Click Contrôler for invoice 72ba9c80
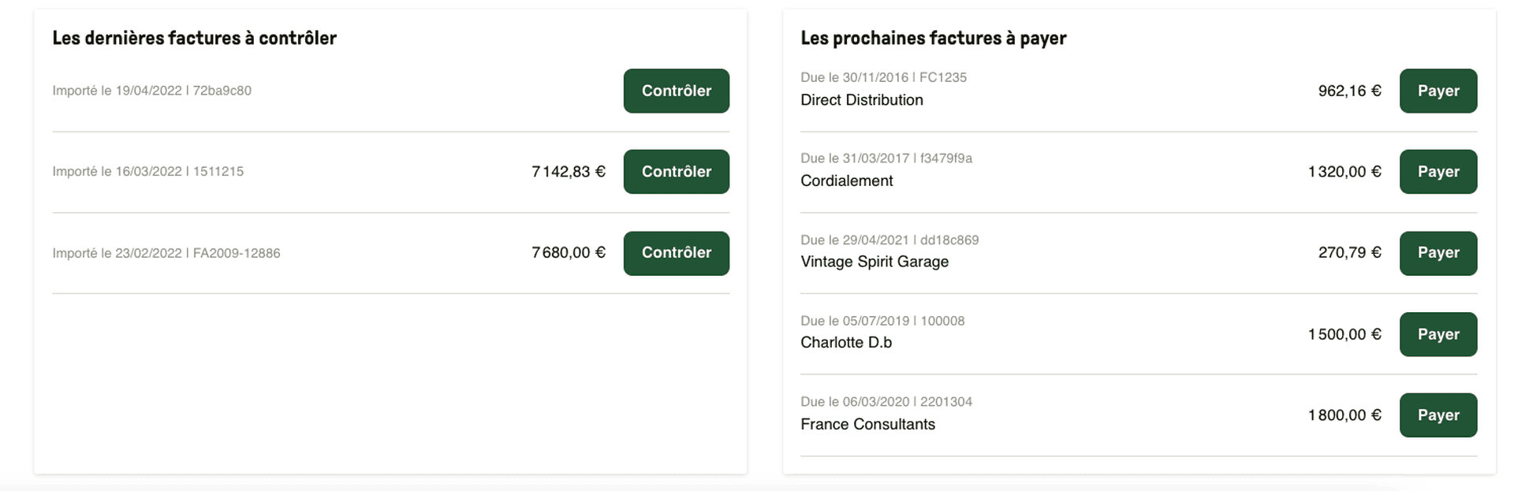This screenshot has width=1514, height=491. click(676, 91)
